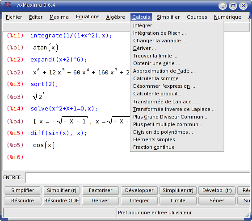Select Calculer la somme ...
Viewport: 252px width, 221px height.
pyautogui.click(x=177, y=78)
